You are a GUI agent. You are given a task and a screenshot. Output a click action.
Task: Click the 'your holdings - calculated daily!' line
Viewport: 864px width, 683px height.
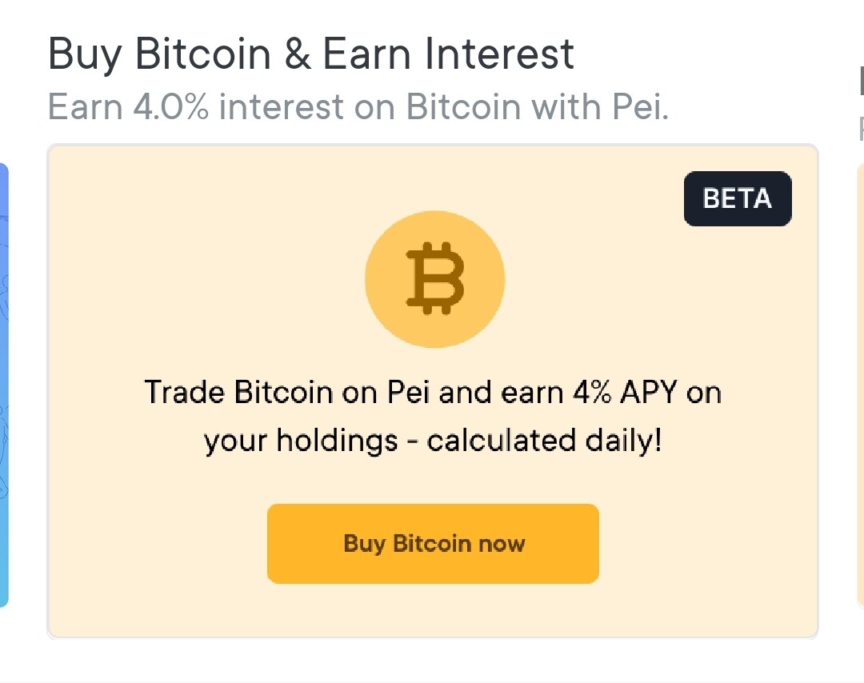[x=433, y=441]
